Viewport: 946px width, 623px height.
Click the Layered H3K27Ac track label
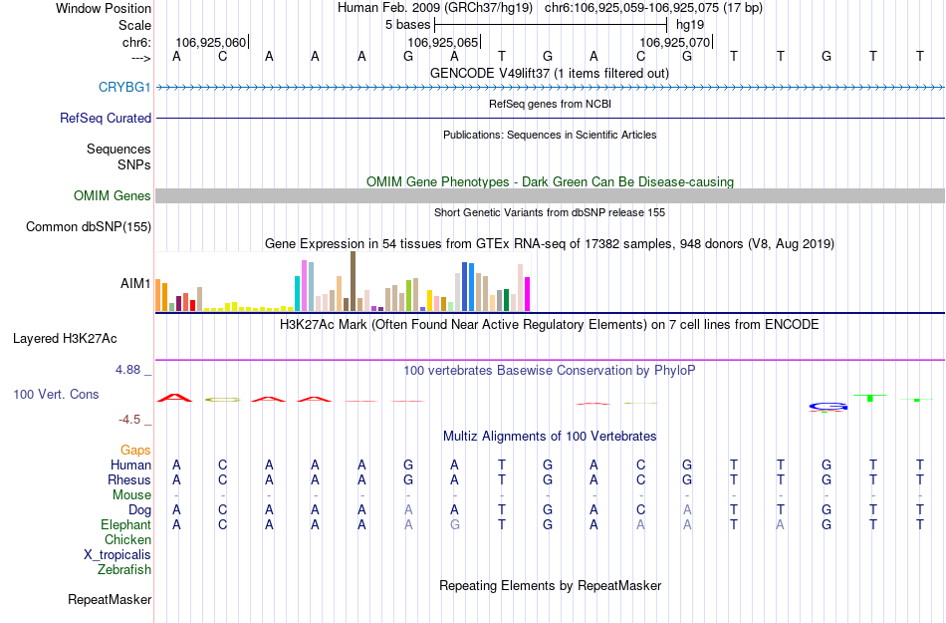(65, 339)
